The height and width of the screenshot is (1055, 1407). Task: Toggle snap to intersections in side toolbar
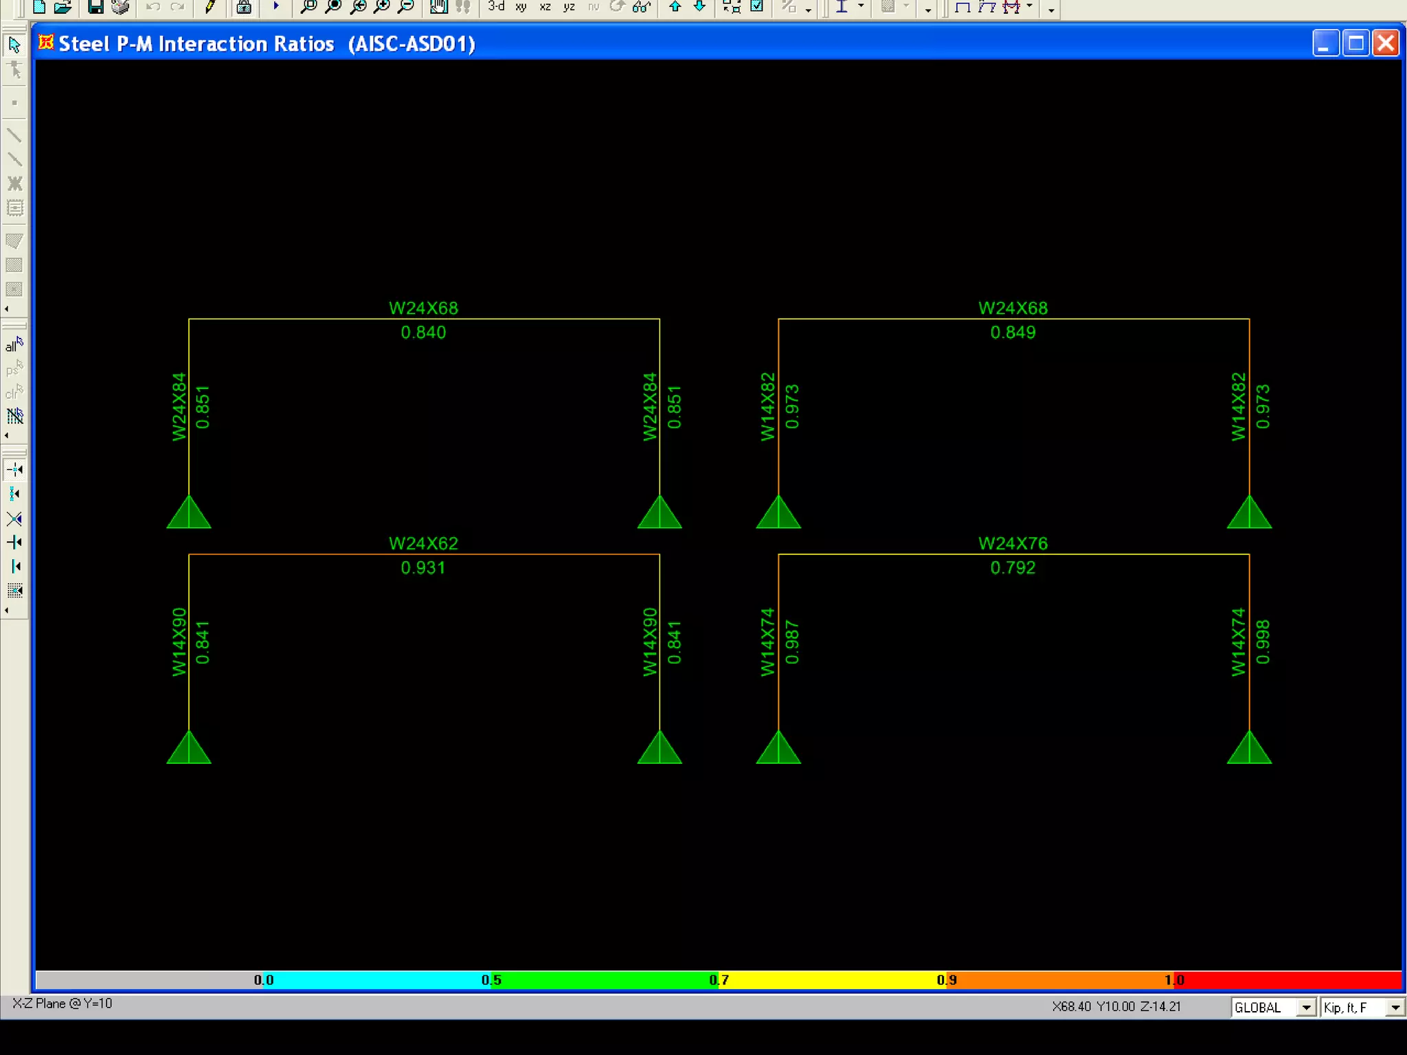pyautogui.click(x=14, y=519)
